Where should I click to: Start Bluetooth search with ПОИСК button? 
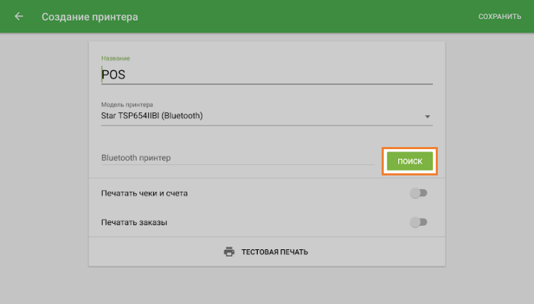point(409,161)
